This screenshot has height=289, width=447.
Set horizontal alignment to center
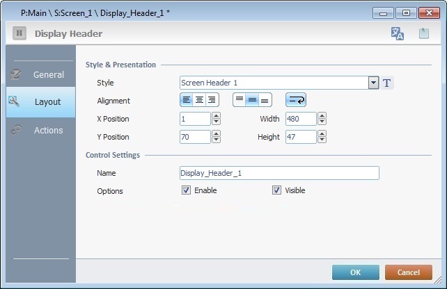[x=199, y=101]
